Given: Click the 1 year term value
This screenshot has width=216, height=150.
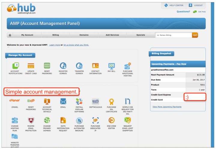Looking at the screenshot, I should (x=202, y=90).
